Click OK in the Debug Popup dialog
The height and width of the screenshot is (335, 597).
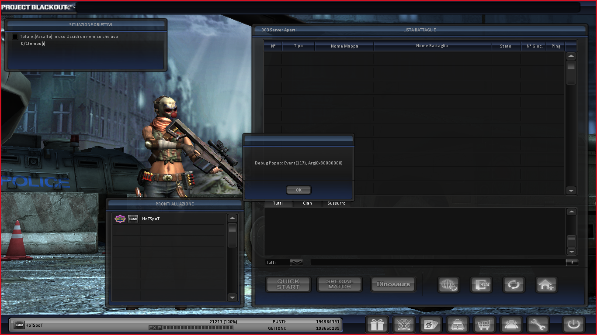pyautogui.click(x=299, y=190)
